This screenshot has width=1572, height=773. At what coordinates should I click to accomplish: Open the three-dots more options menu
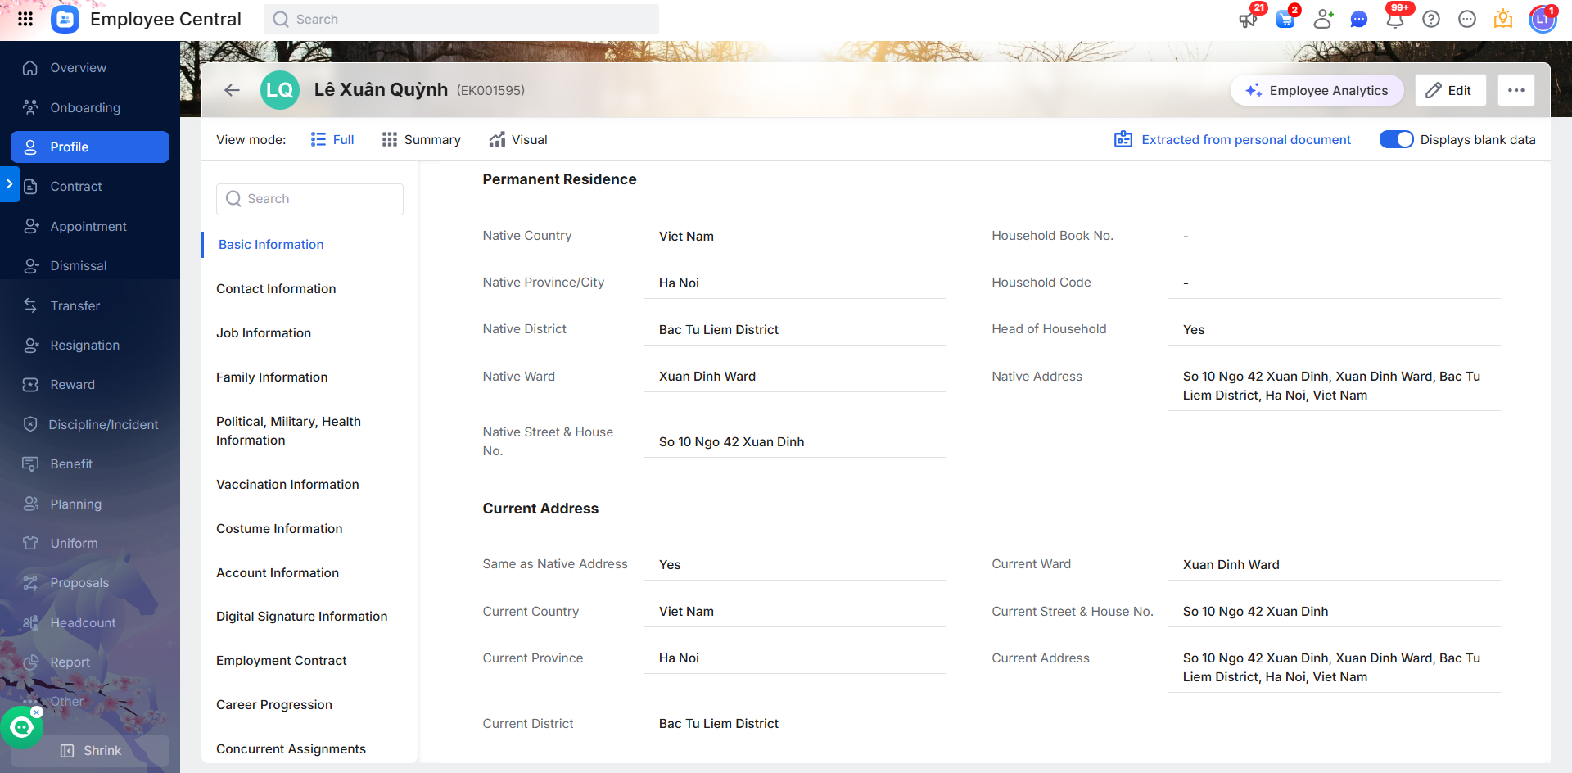click(1516, 90)
